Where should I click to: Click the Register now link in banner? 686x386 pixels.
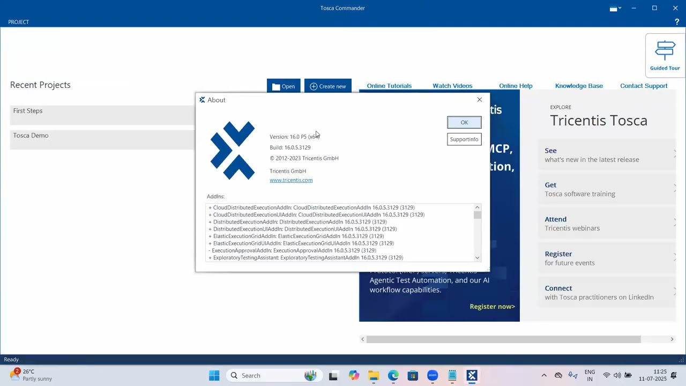coord(492,307)
